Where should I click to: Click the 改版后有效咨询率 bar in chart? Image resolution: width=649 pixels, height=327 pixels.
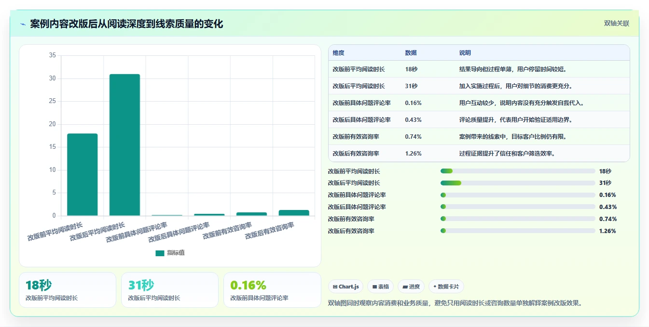point(294,212)
